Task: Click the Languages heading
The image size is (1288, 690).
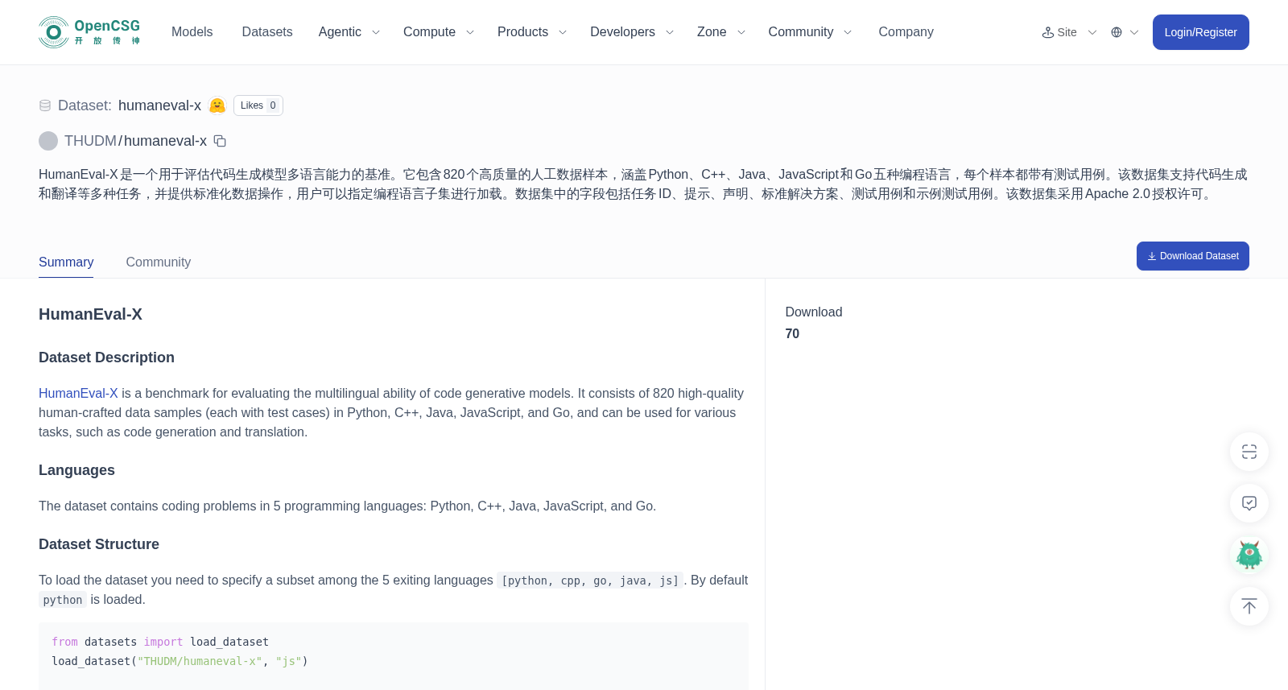Action: pyautogui.click(x=76, y=470)
